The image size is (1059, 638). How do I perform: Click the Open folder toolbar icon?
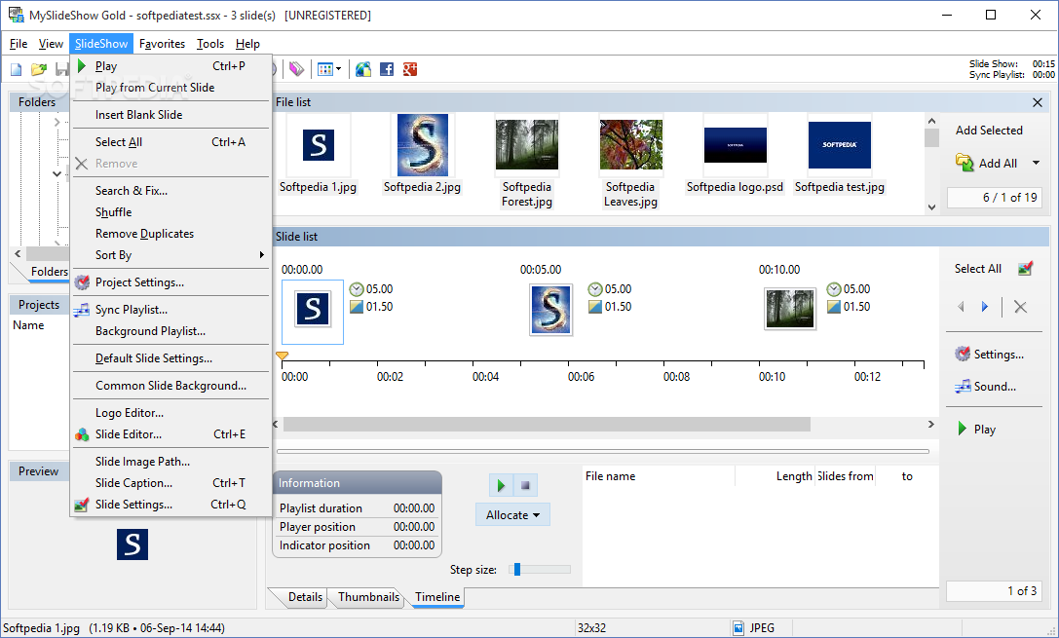39,69
